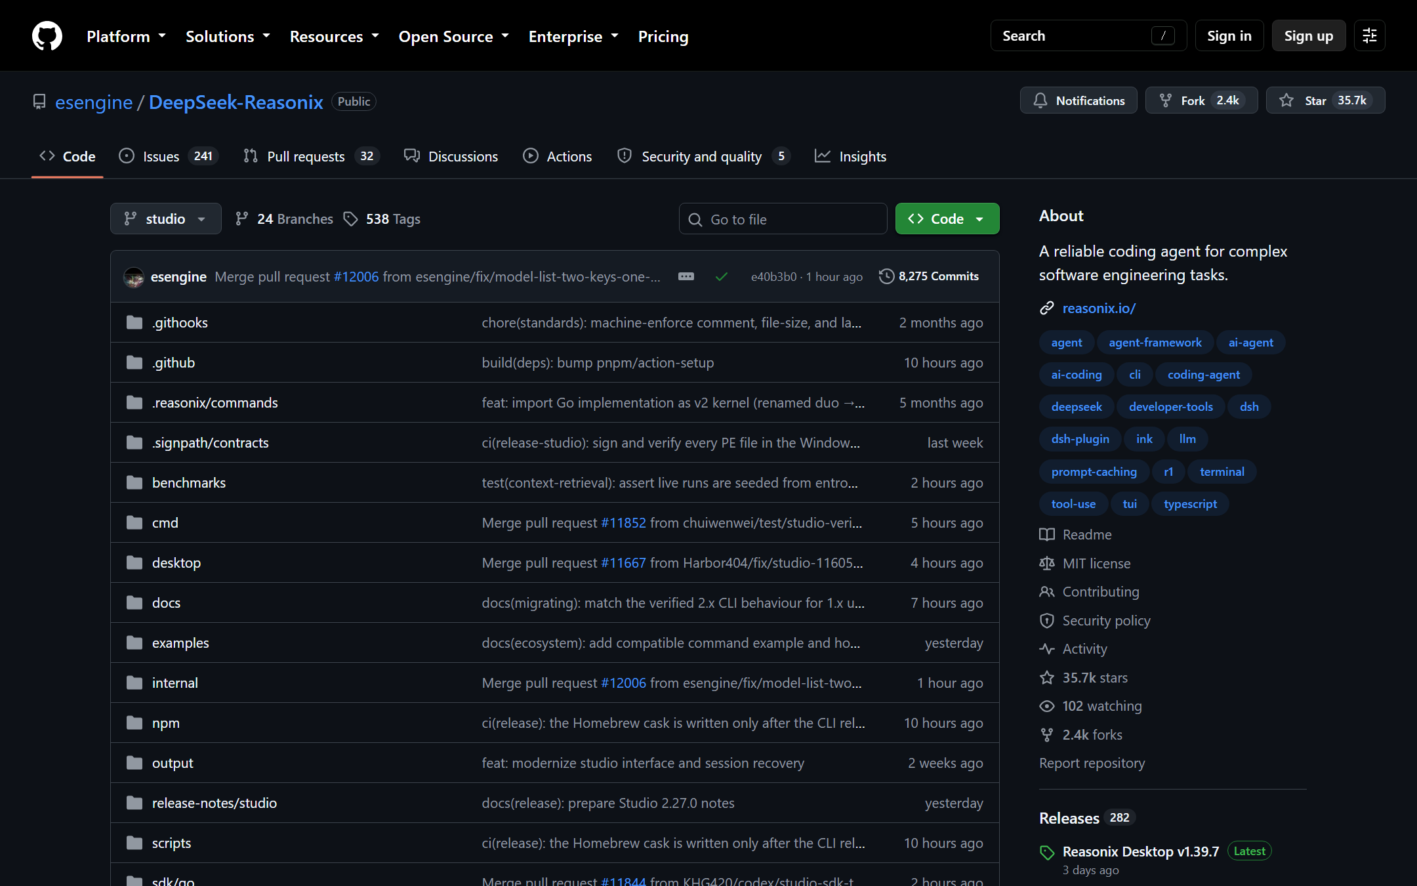Open the reasonix.io/ website link

pyautogui.click(x=1099, y=308)
